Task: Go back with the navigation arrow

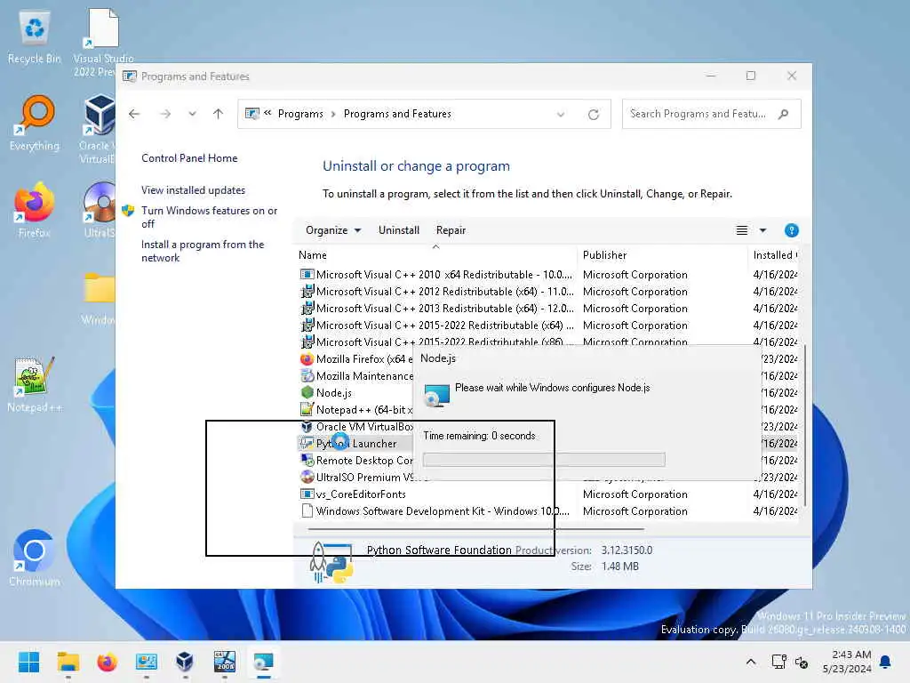Action: click(x=134, y=114)
